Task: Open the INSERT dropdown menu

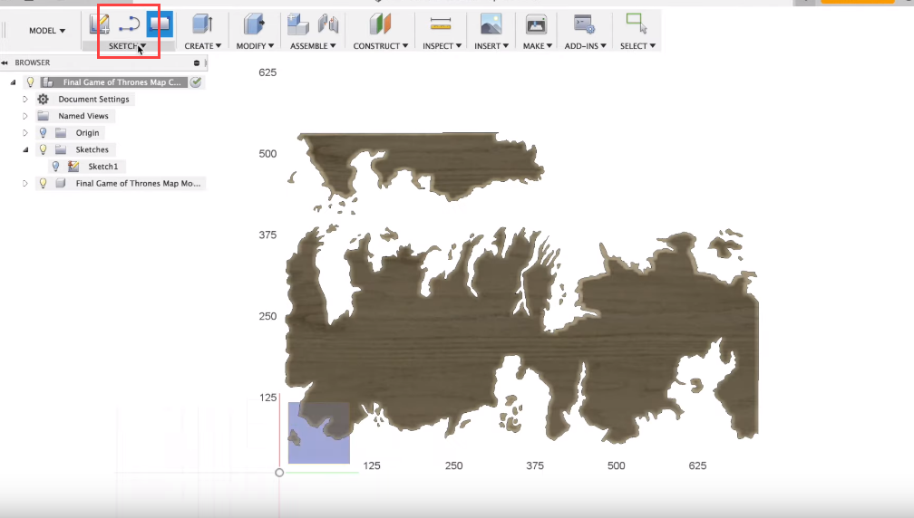Action: pos(491,45)
